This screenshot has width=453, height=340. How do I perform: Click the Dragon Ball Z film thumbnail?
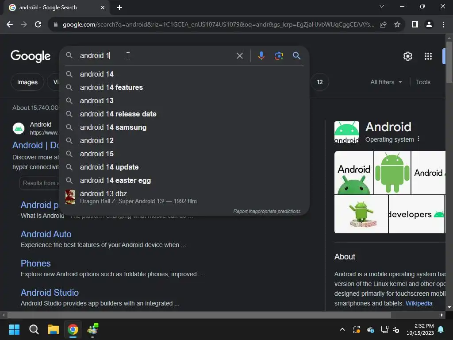point(70,197)
